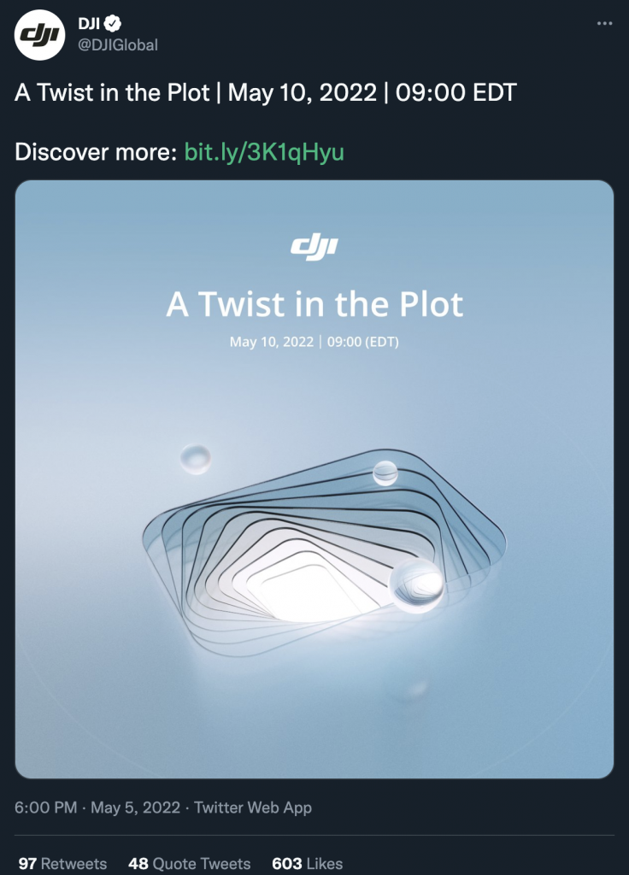Viewport: 629px width, 875px height.
Task: Click the date subtitle May 10, 2022 in the image
Action: tap(272, 342)
